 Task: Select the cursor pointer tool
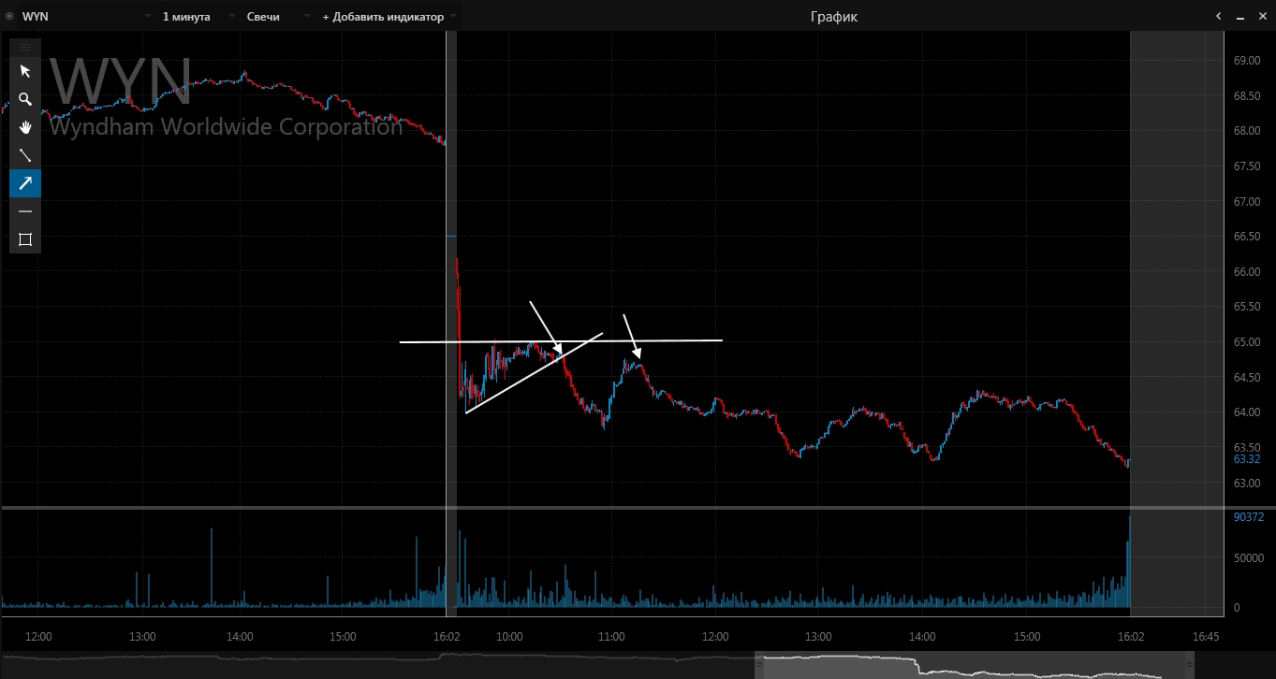(25, 71)
